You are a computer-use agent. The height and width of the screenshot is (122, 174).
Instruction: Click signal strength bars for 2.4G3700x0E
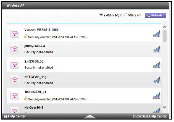[x=157, y=65]
